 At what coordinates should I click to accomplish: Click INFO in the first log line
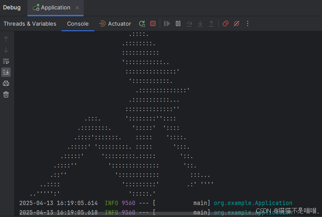(x=111, y=203)
